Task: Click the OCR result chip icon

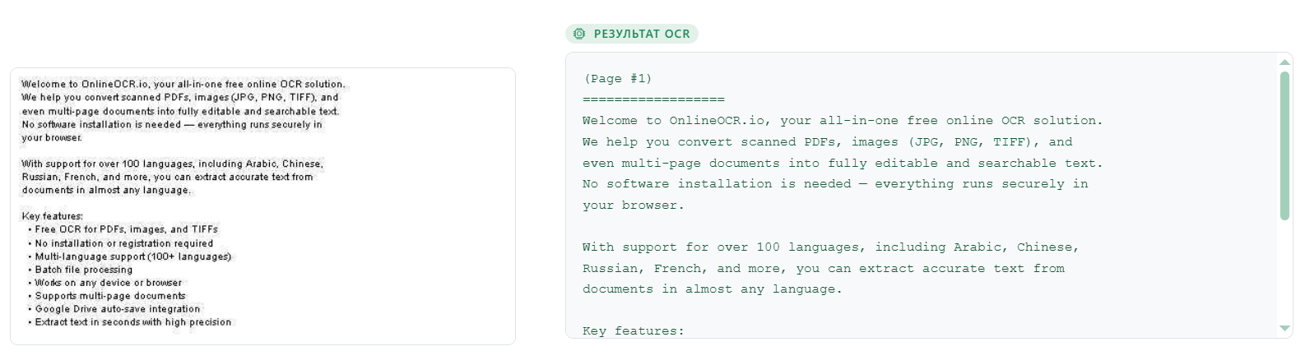Action: click(x=579, y=34)
